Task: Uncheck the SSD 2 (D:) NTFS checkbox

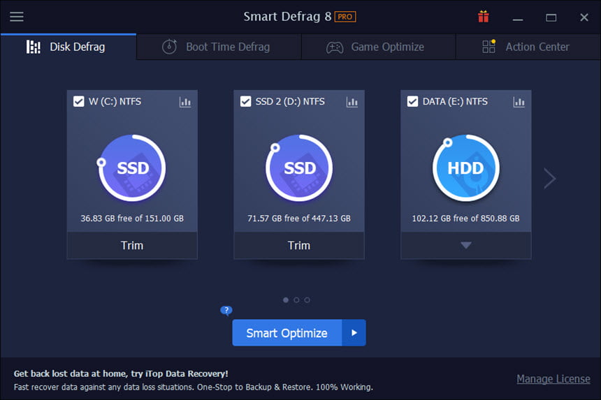Action: [x=245, y=101]
